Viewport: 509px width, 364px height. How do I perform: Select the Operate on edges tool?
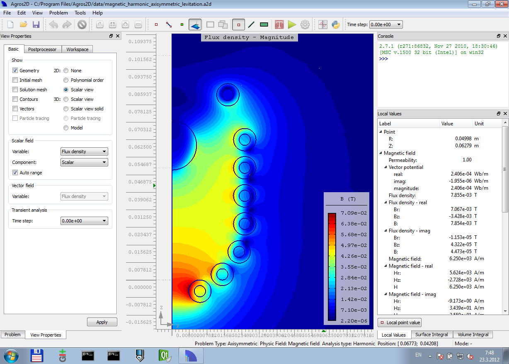tap(169, 25)
